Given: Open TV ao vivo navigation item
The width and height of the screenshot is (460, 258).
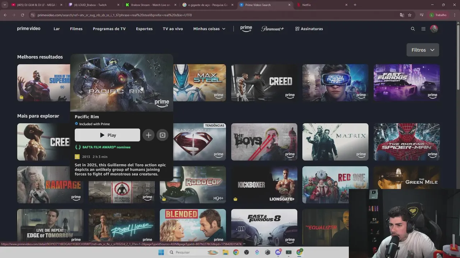Looking at the screenshot, I should pos(173,29).
